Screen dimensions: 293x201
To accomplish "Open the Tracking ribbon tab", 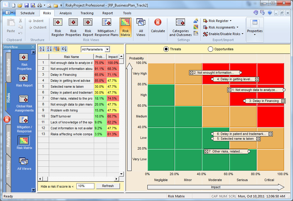I will pyautogui.click(x=87, y=13).
